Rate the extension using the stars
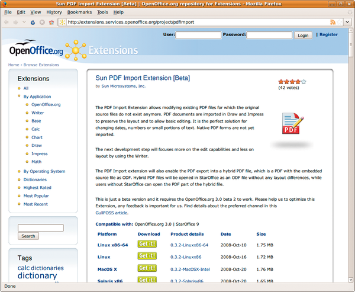 (x=292, y=82)
